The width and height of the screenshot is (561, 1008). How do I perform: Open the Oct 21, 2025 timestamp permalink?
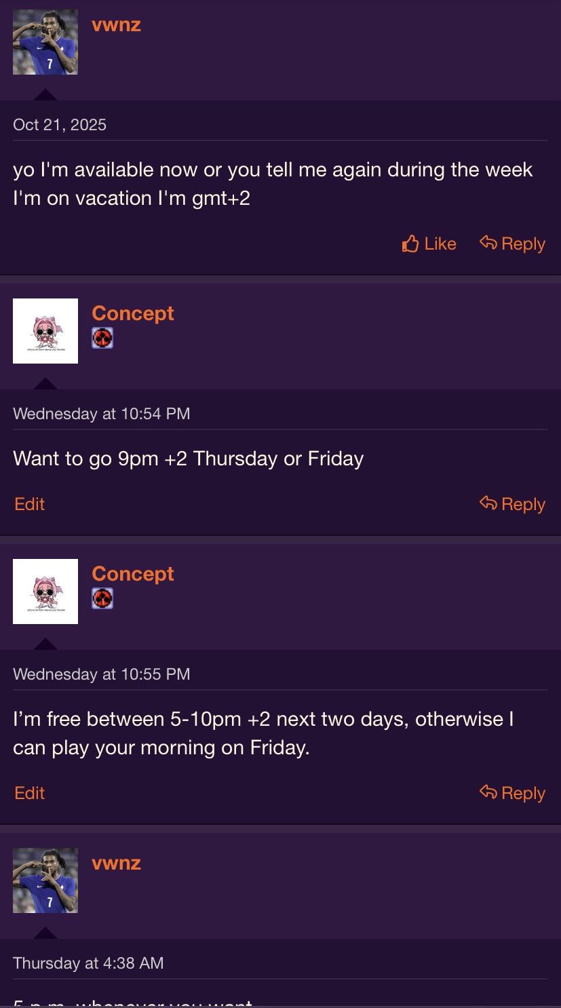[x=60, y=125]
